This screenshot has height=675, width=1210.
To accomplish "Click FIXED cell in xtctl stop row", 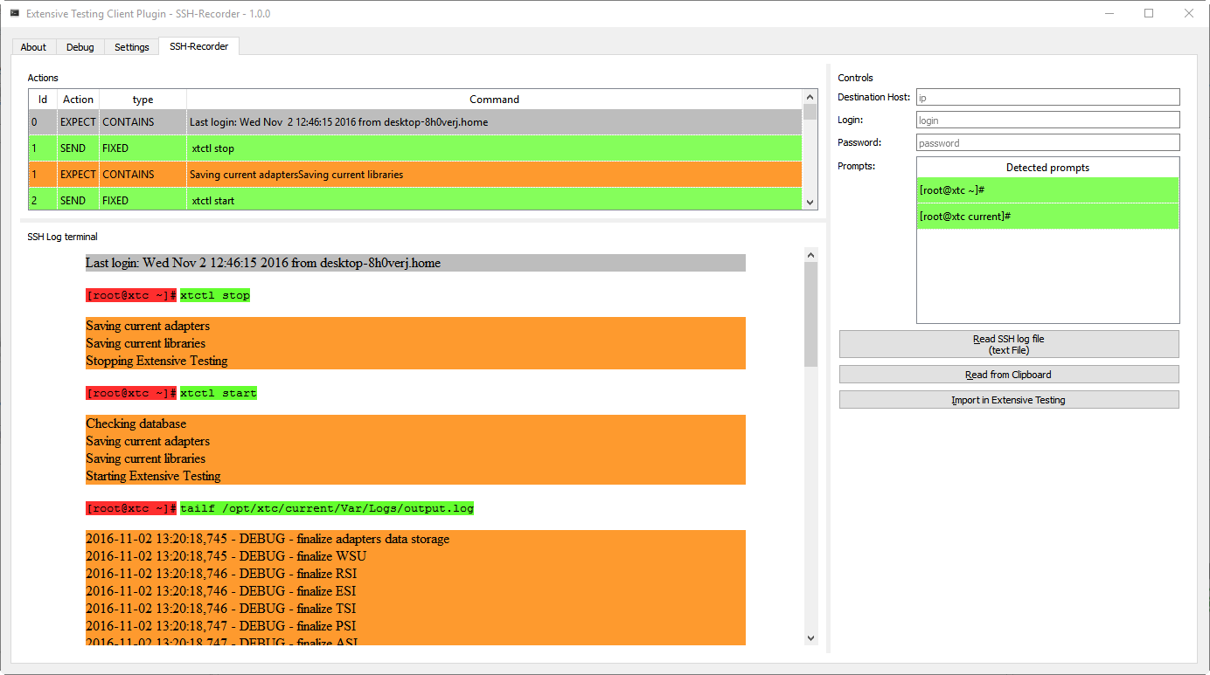I will point(143,148).
